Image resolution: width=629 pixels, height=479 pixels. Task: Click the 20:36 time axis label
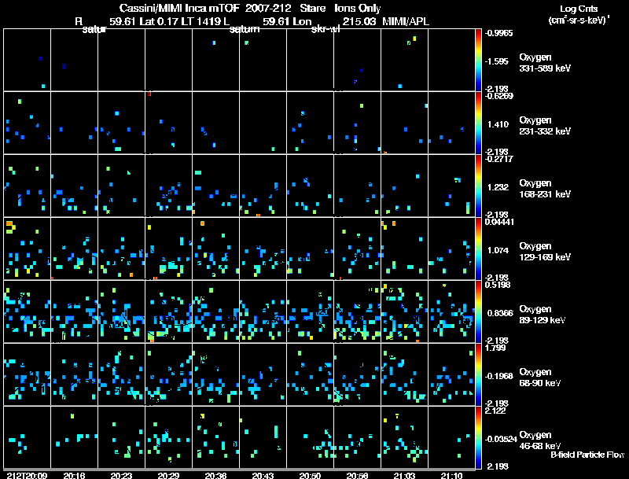[x=215, y=475]
